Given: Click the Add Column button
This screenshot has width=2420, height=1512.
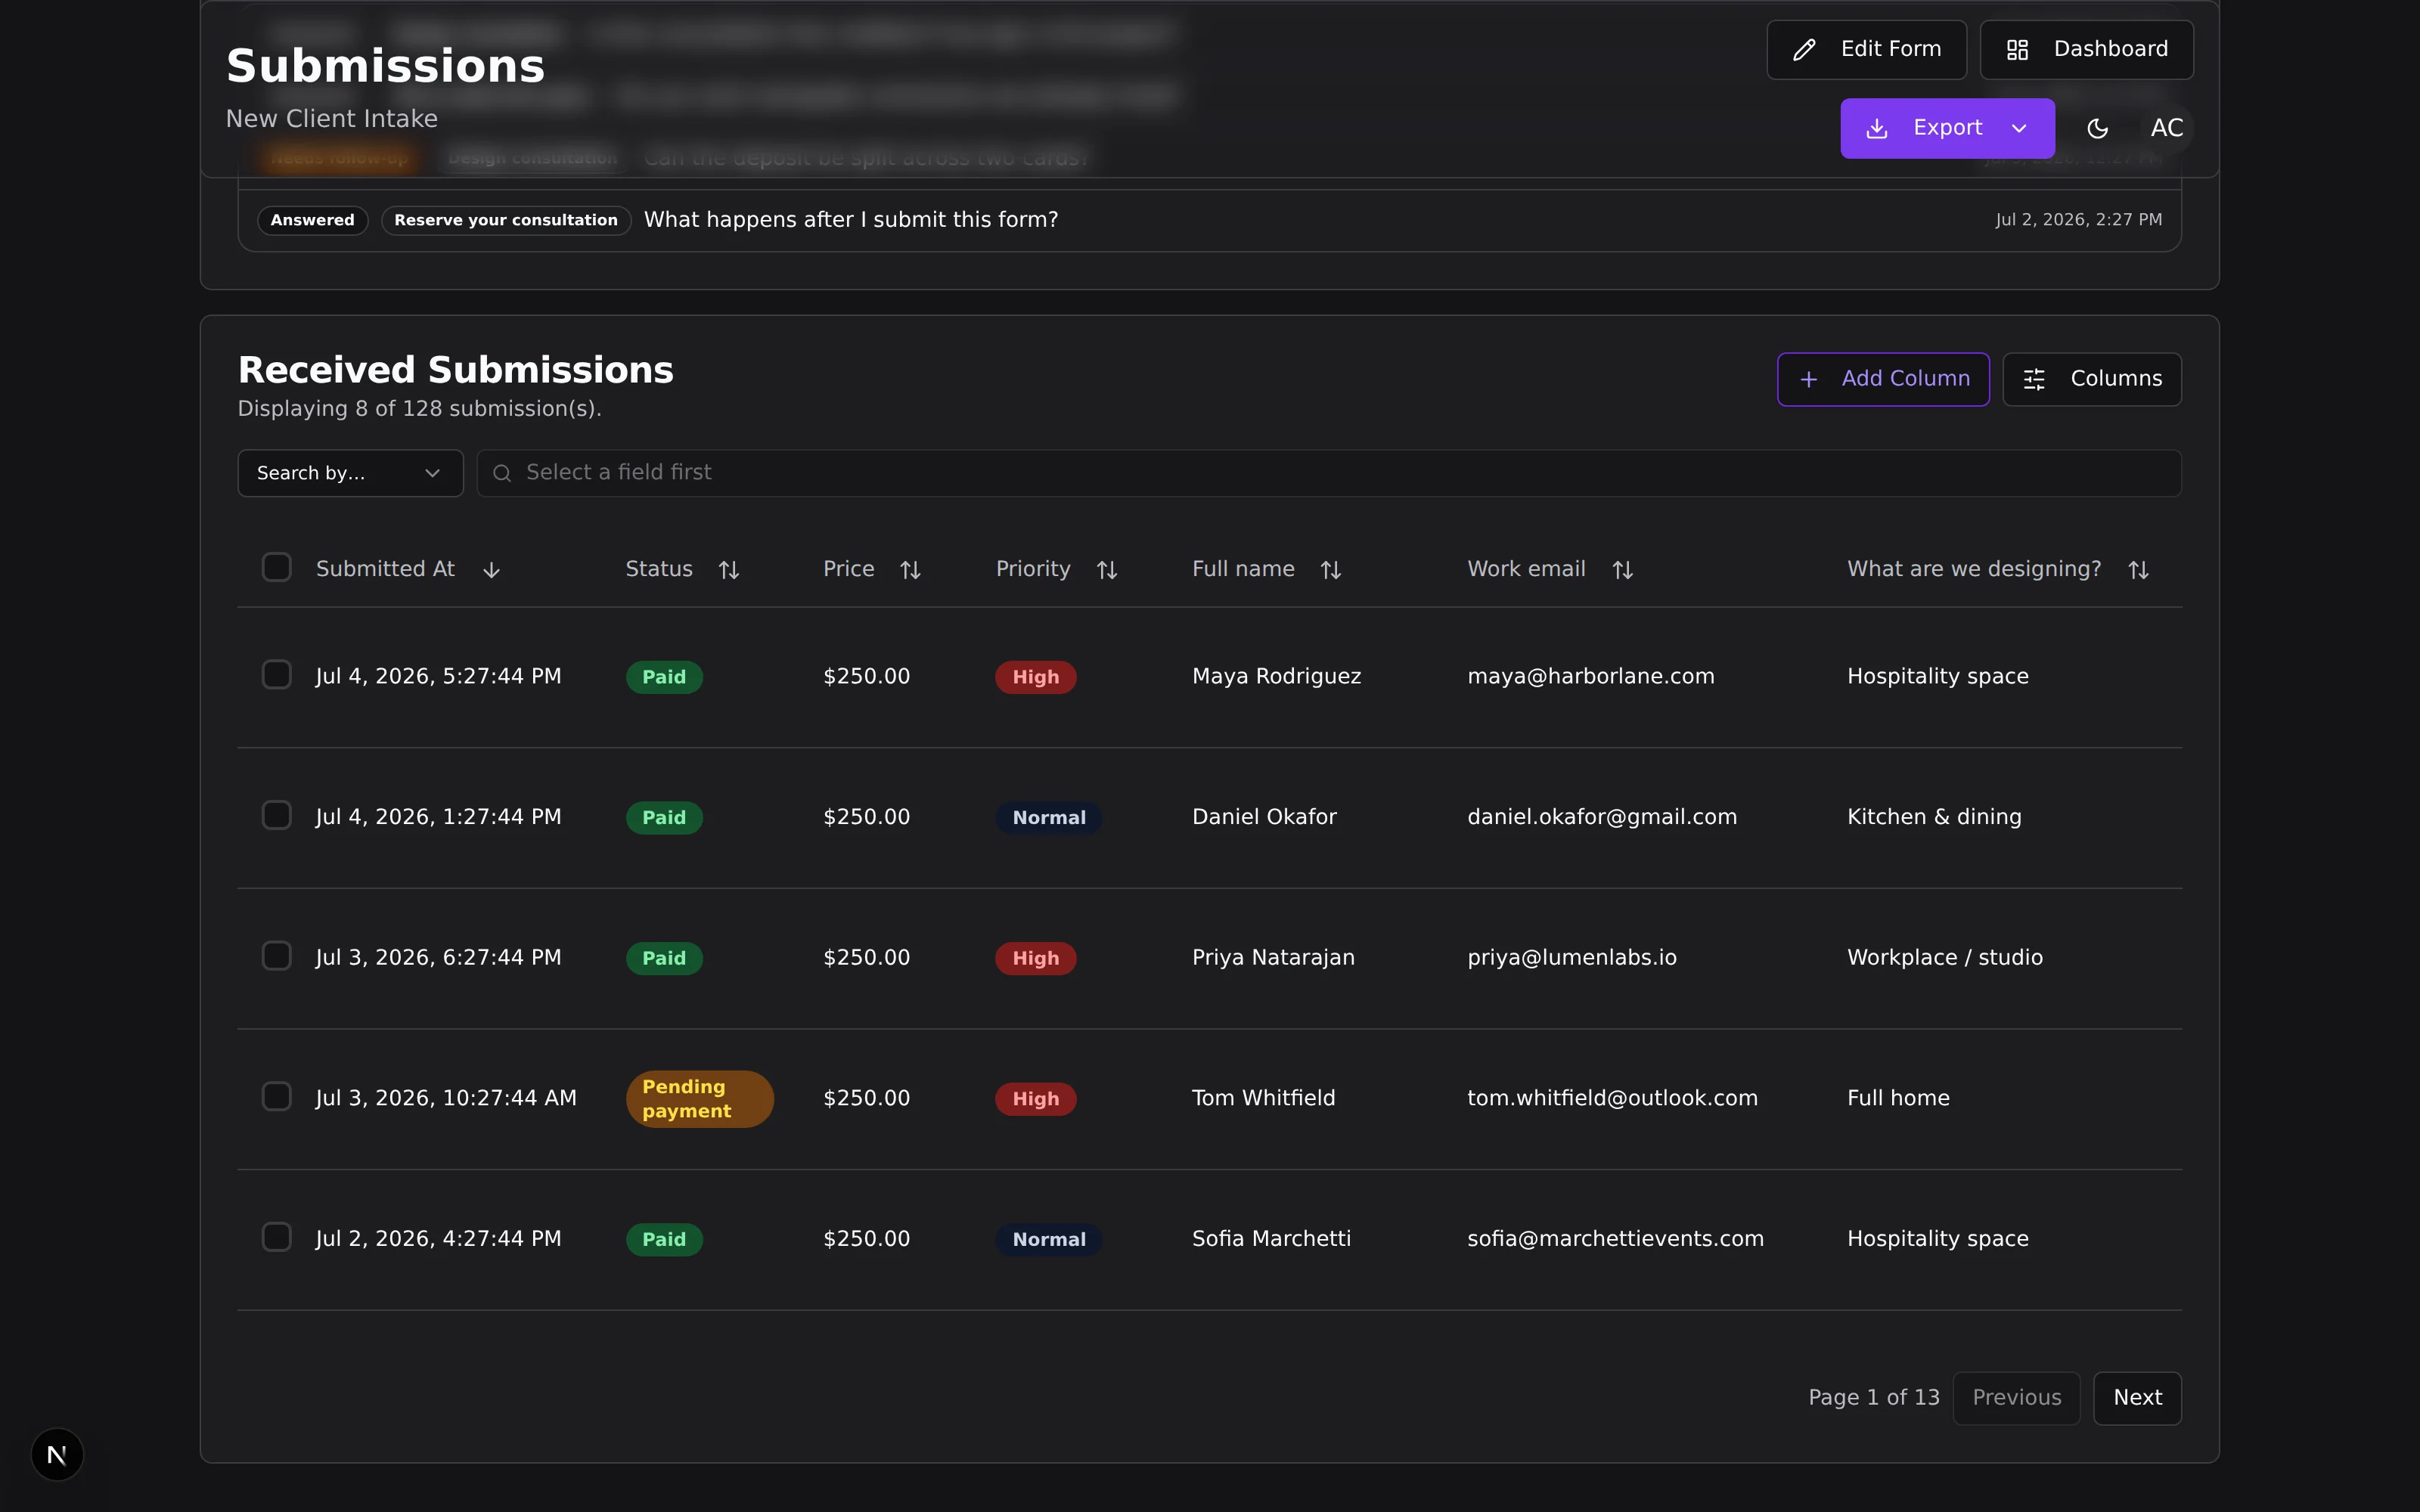Looking at the screenshot, I should click(x=1883, y=379).
